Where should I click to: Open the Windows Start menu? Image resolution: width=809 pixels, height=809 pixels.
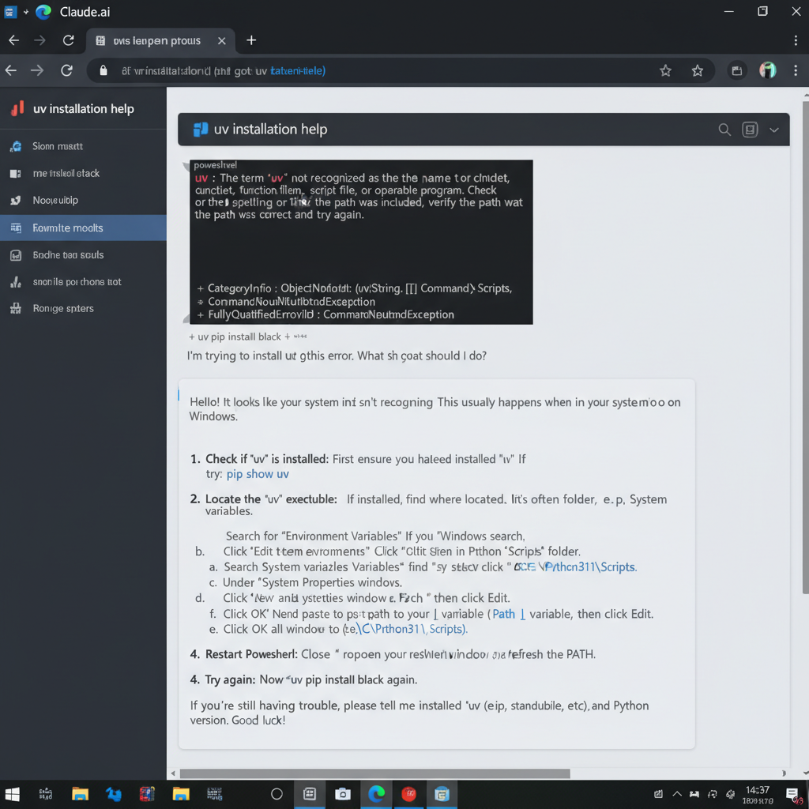point(12,794)
